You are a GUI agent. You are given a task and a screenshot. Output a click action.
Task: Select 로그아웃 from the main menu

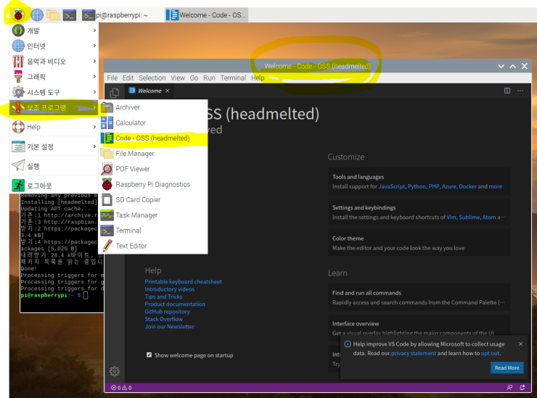tap(54, 186)
